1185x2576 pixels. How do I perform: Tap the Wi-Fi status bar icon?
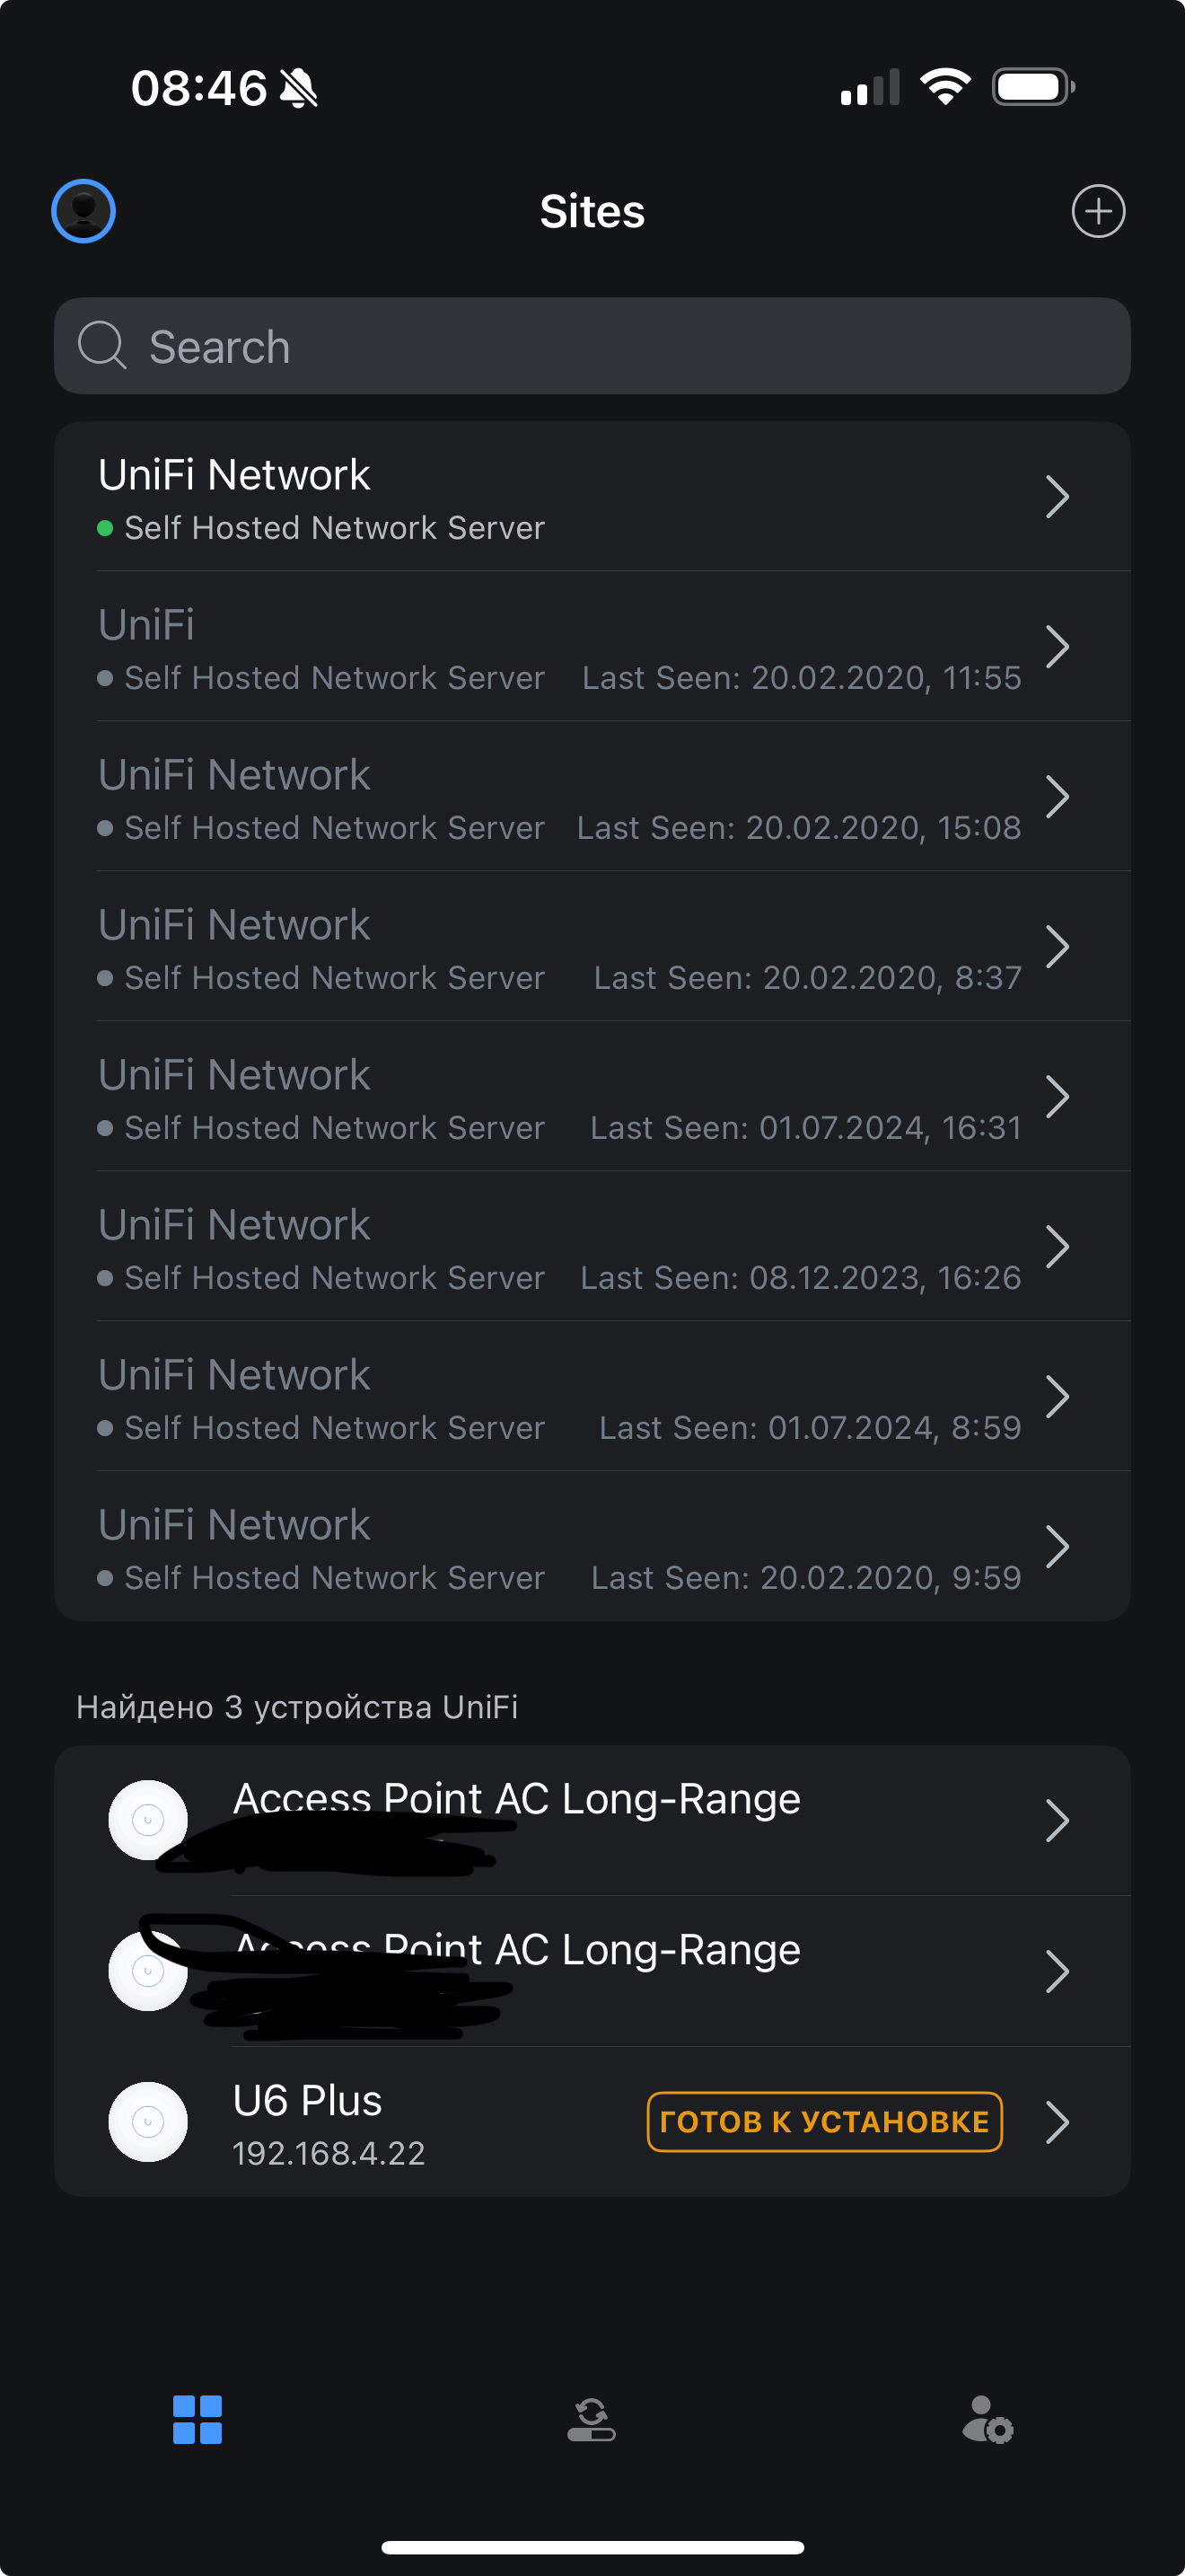coord(945,87)
